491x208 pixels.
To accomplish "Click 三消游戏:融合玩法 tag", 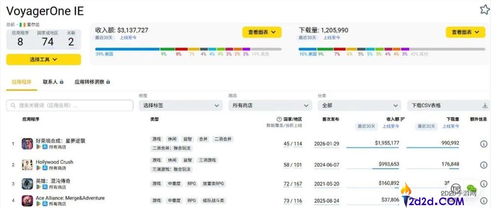I will (x=171, y=169).
